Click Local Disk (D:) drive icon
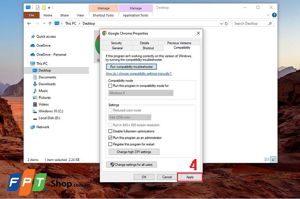The height and width of the screenshot is (199, 300). 35,118
